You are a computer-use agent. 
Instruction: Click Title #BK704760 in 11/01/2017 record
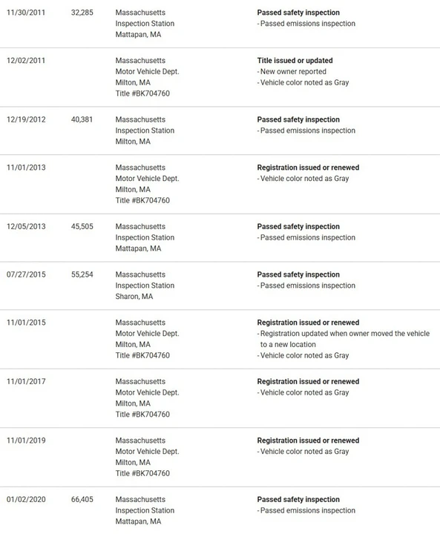142,415
